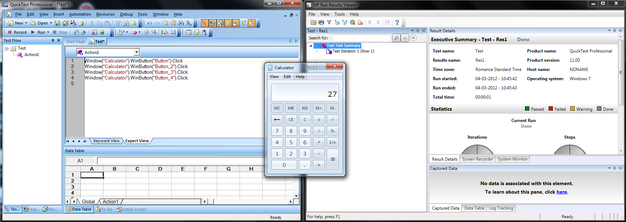626x222 pixels.
Task: Click the search magnifier button in Results Viewer
Action: pos(396,38)
